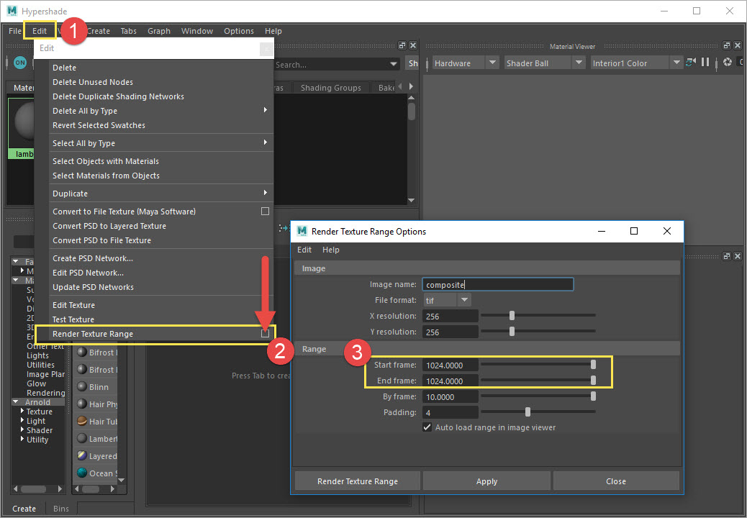Select the first Bifrost shader icon
The width and height of the screenshot is (747, 518).
[83, 352]
